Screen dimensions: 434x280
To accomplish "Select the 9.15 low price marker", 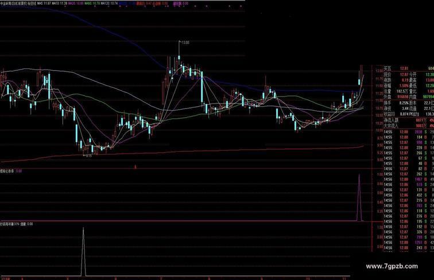I will (x=88, y=156).
